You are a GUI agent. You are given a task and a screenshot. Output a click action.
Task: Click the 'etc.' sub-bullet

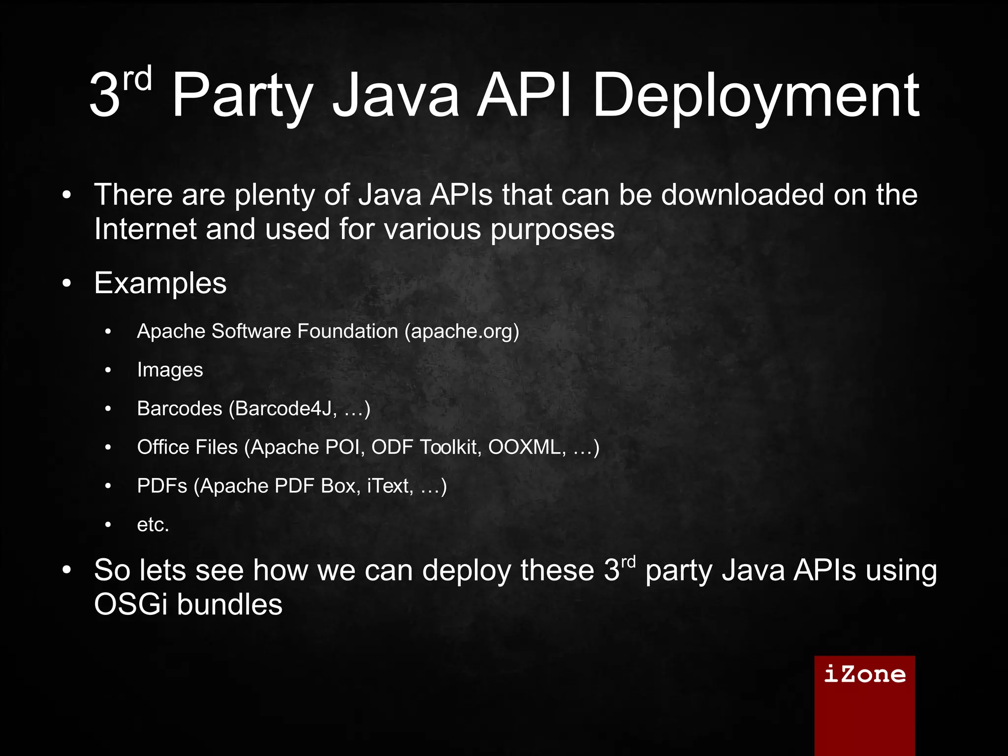point(153,525)
